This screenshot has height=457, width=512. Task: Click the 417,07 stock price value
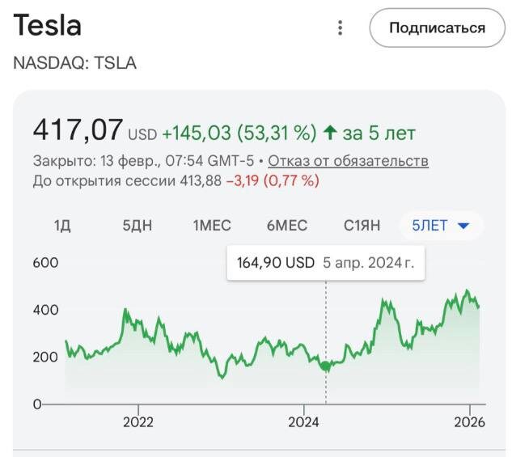(78, 130)
